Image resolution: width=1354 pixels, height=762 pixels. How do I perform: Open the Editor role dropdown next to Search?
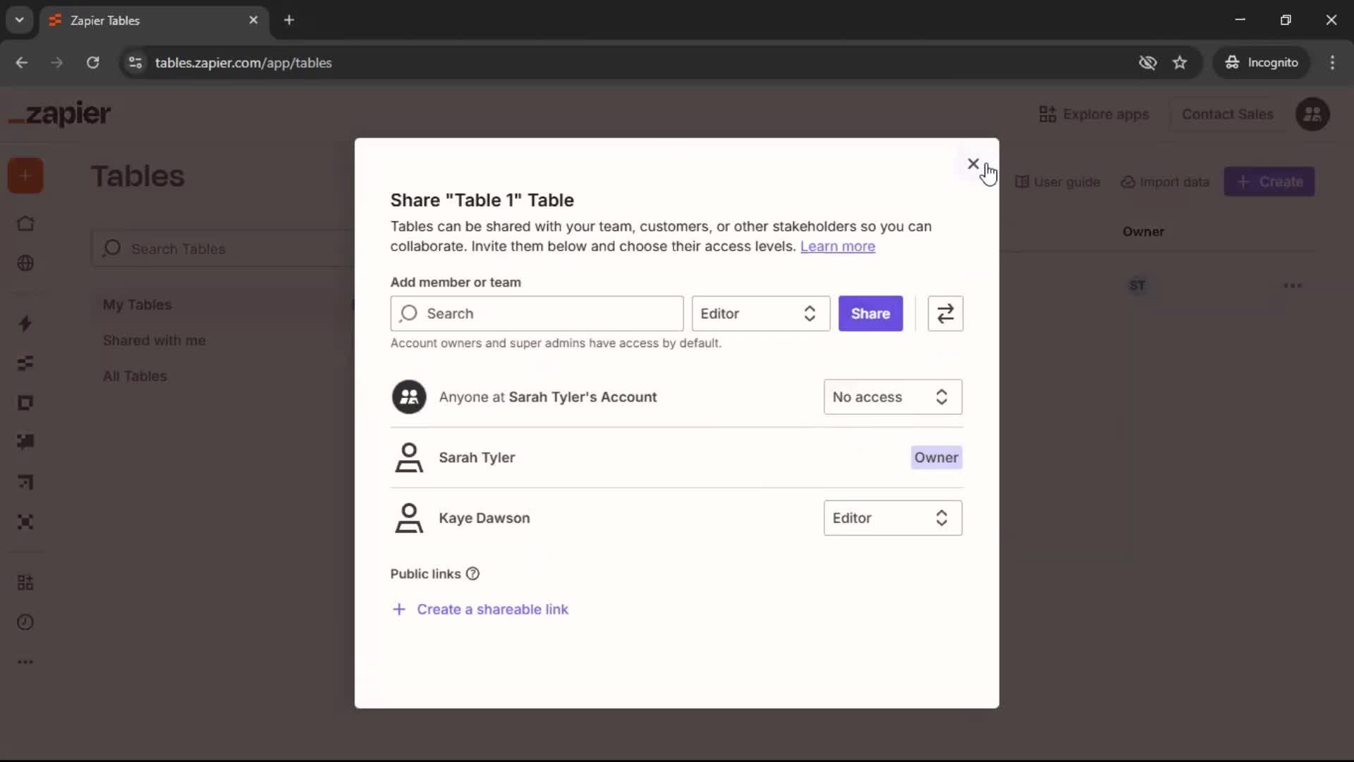tap(760, 313)
